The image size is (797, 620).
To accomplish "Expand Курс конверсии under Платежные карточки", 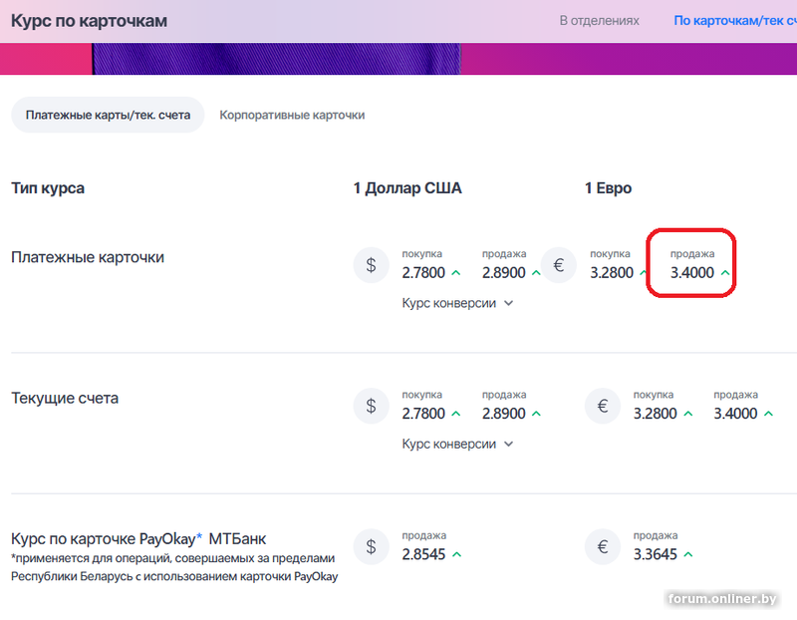I will point(457,303).
